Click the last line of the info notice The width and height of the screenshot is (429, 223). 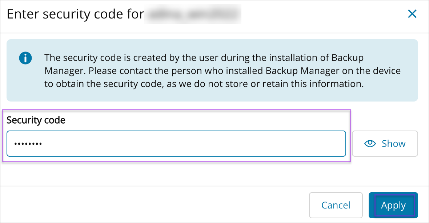coord(204,84)
